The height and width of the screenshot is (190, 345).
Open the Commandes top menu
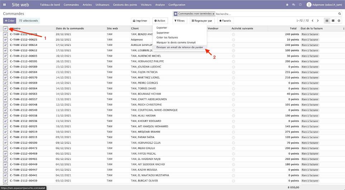[x=71, y=5]
